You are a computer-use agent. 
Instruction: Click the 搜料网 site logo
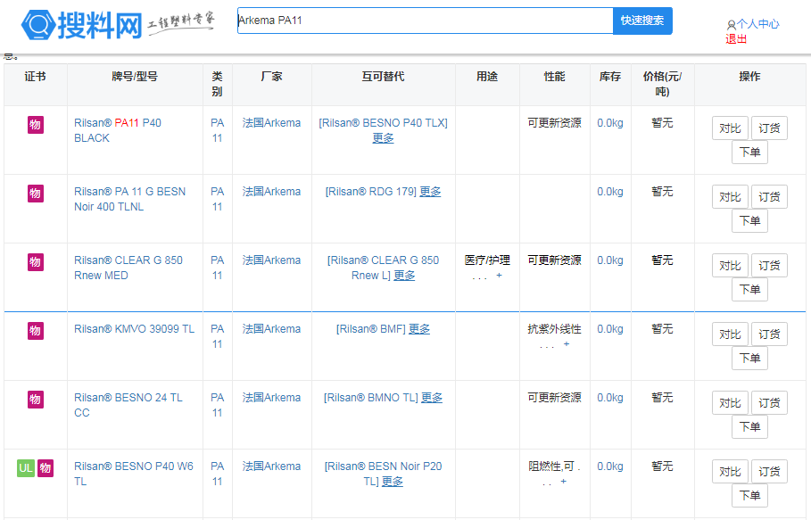coord(82,25)
